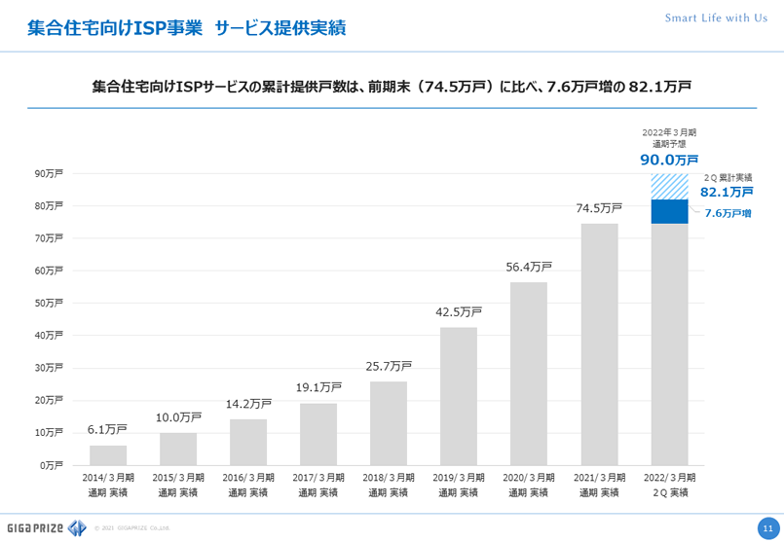Viewport: 784px width, 542px height.
Task: Select the 2014/3月期 gray bar
Action: point(108,454)
